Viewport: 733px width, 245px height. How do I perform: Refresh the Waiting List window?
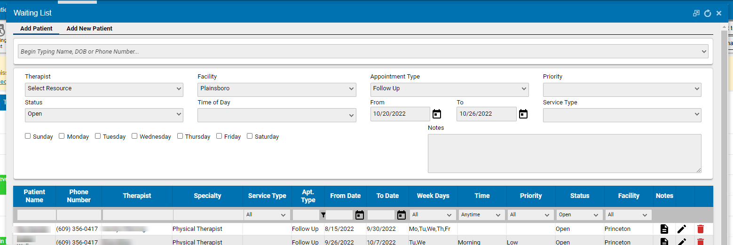(x=708, y=13)
